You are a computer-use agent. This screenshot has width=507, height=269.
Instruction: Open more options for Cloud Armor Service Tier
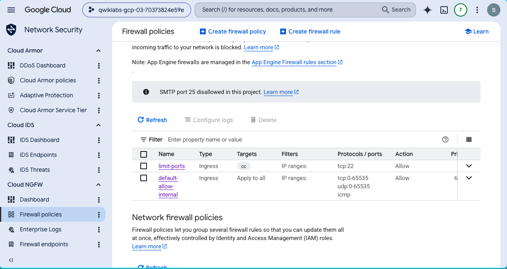[99, 110]
